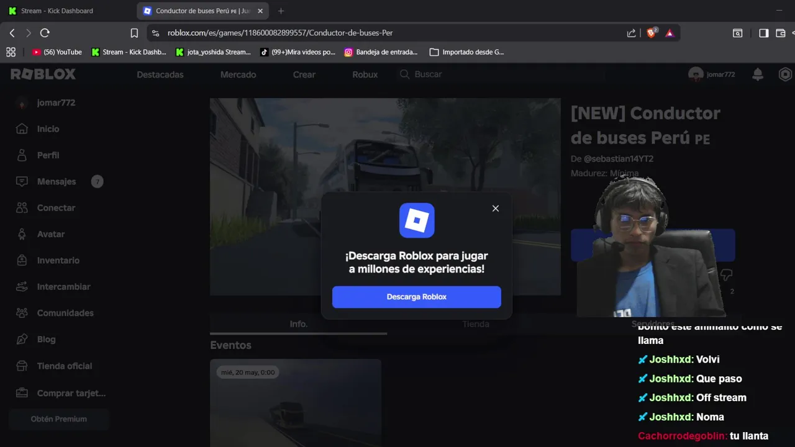Bookmark this page icon
This screenshot has width=795, height=447.
(x=134, y=33)
